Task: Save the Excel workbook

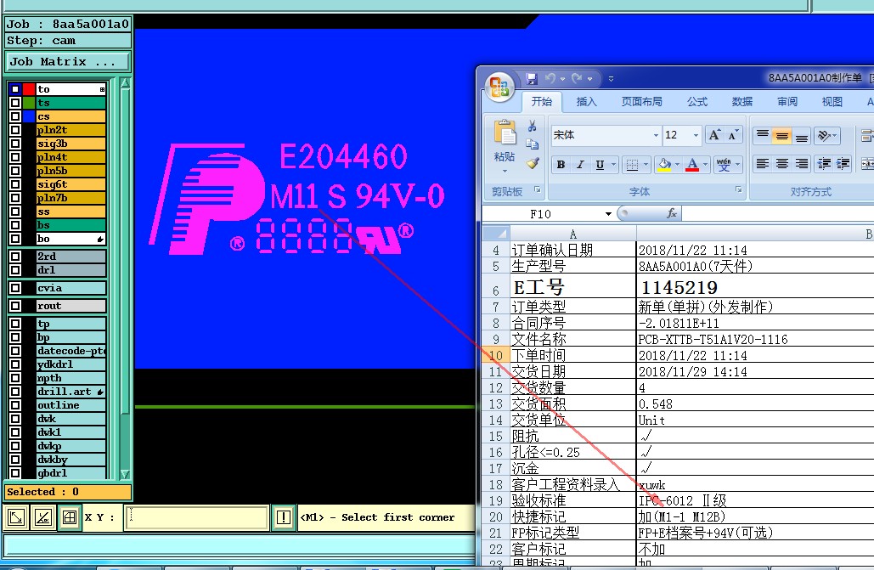Action: click(x=532, y=79)
